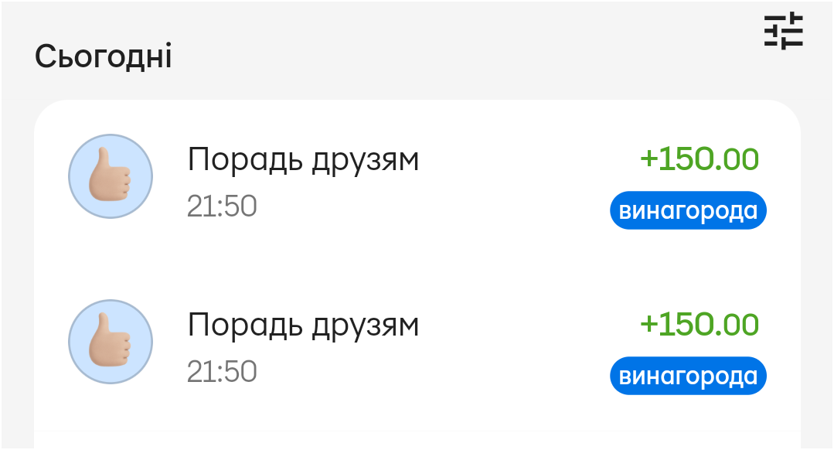Click the gray header area right of "Сьогодні"
The width and height of the screenshot is (834, 450).
click(x=464, y=57)
